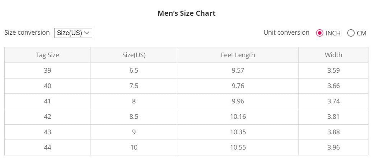The image size is (375, 160).
Task: Click the Size(US) column header
Action: click(x=134, y=55)
